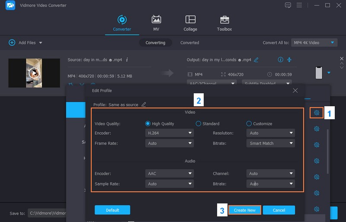Switch to the Converted tab

tap(189, 43)
